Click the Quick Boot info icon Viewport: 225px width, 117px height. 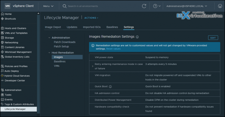110,86
